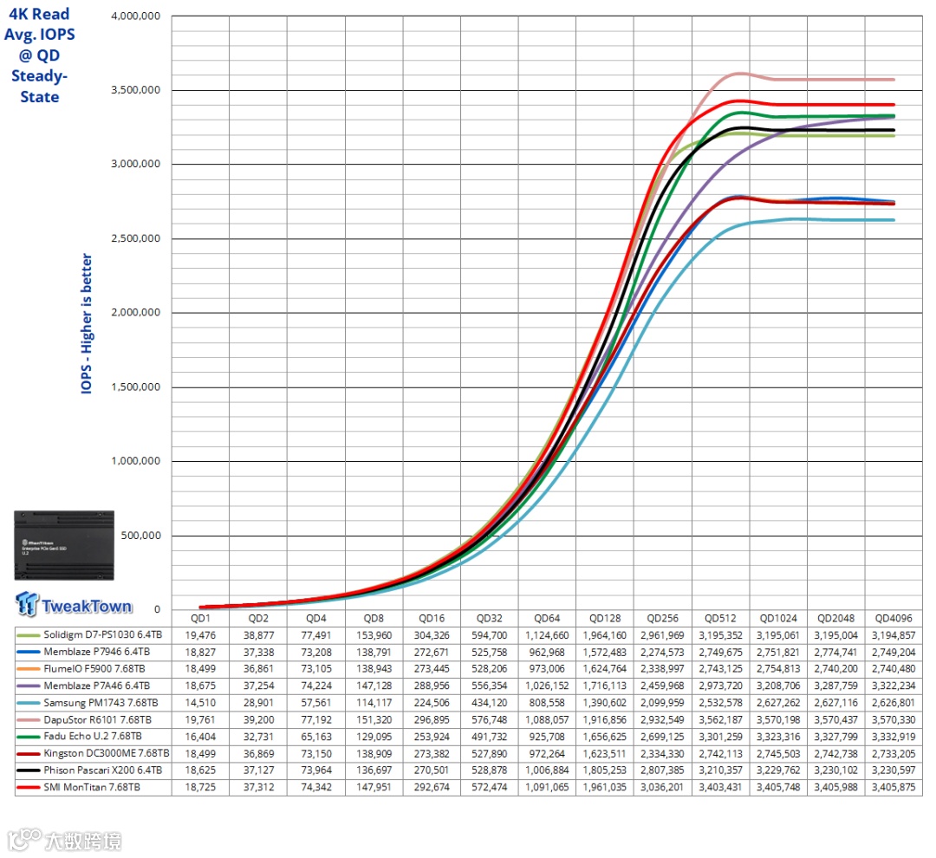Select the Samsung PM1743 7.68TB label
936x858 pixels.
[x=101, y=703]
